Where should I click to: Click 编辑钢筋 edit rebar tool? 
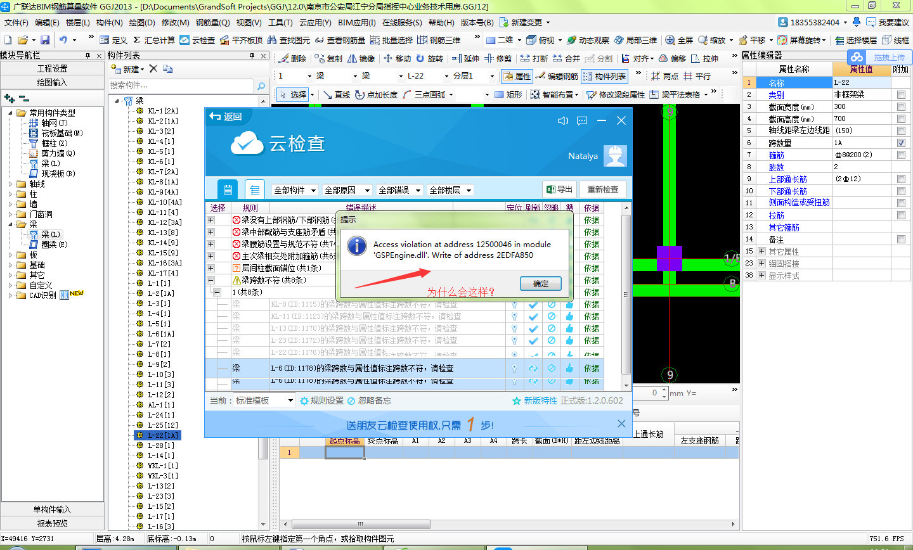tap(557, 76)
